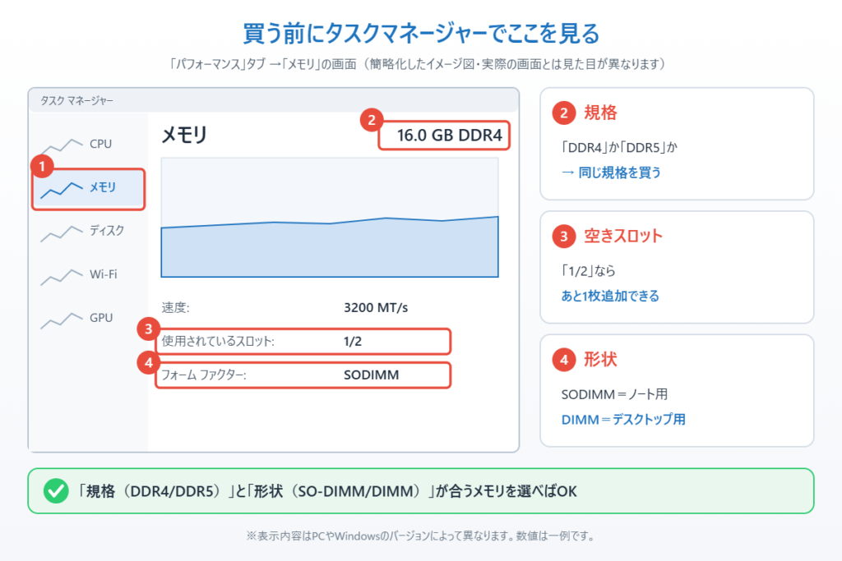Click the 3200 MT/s value
The width and height of the screenshot is (842, 561).
pos(376,308)
